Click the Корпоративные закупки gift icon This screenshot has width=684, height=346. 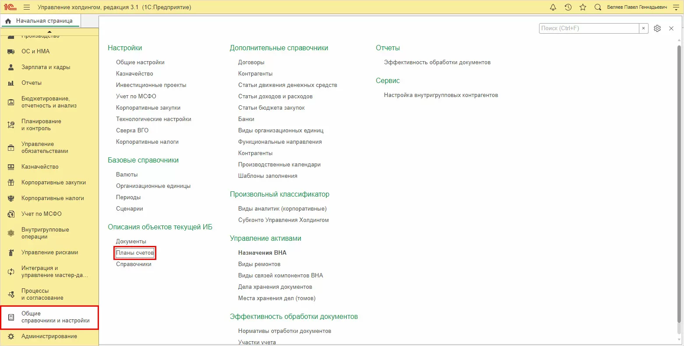[11, 183]
